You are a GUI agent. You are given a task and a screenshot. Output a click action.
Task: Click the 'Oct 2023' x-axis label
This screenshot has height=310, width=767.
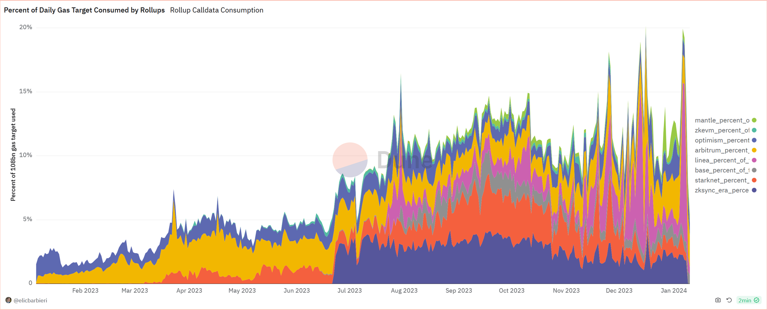click(512, 290)
